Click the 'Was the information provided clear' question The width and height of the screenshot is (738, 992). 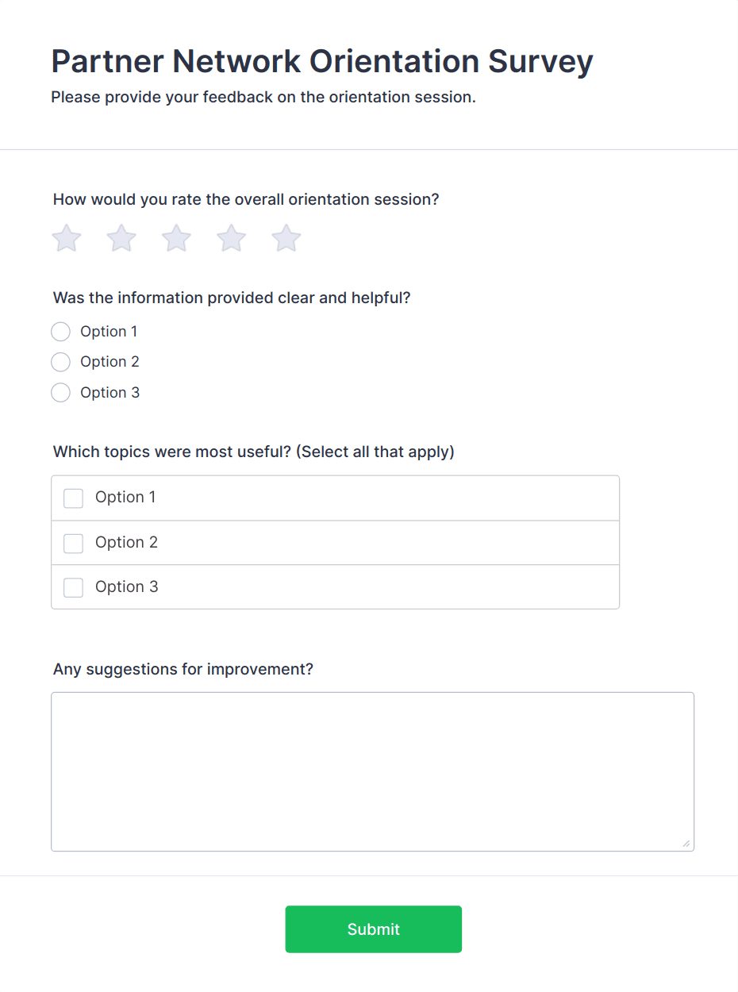click(x=232, y=298)
